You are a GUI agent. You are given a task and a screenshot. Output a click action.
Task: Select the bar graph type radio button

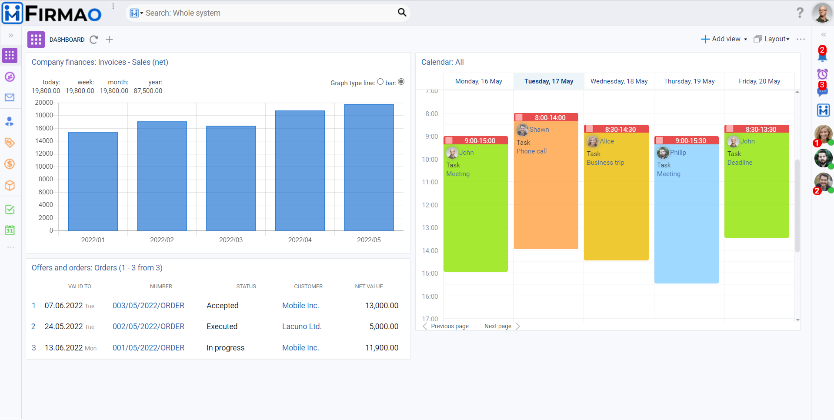[401, 81]
